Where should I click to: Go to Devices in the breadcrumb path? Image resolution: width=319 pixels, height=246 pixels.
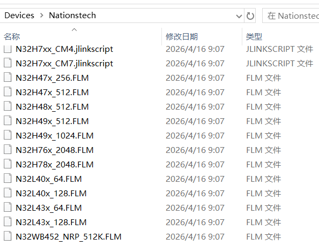pyautogui.click(x=19, y=16)
